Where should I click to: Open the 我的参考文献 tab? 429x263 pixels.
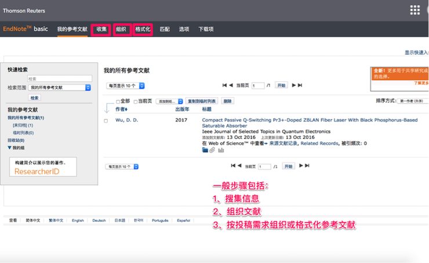[72, 29]
